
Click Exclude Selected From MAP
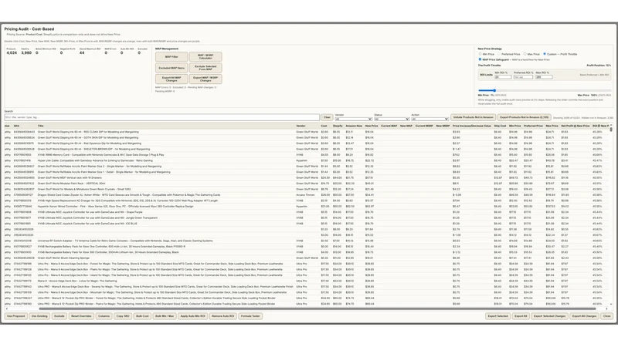205,68
